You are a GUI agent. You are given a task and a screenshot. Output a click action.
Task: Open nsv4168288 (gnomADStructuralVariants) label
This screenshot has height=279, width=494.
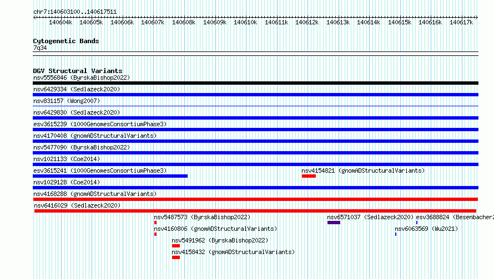[x=95, y=194]
